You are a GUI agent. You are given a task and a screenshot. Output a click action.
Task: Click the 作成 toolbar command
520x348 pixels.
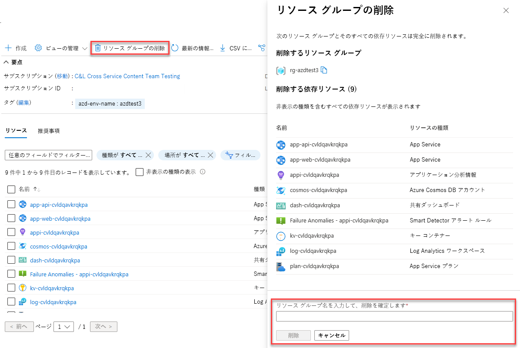point(16,48)
